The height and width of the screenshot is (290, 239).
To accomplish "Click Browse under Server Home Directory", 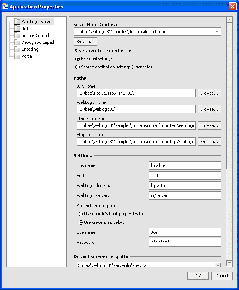I will coord(85,42).
